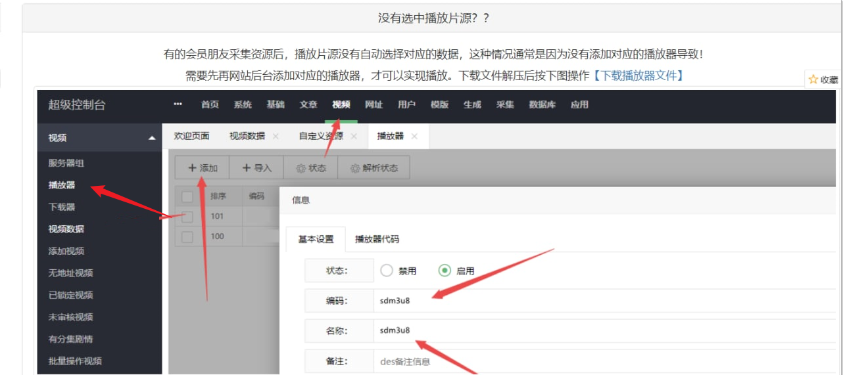Tick the checkbox for row 100
Image resolution: width=843 pixels, height=375 pixels.
point(187,236)
